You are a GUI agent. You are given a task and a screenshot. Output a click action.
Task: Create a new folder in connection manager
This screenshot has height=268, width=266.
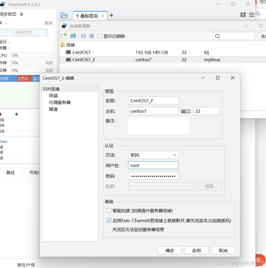click(x=73, y=36)
